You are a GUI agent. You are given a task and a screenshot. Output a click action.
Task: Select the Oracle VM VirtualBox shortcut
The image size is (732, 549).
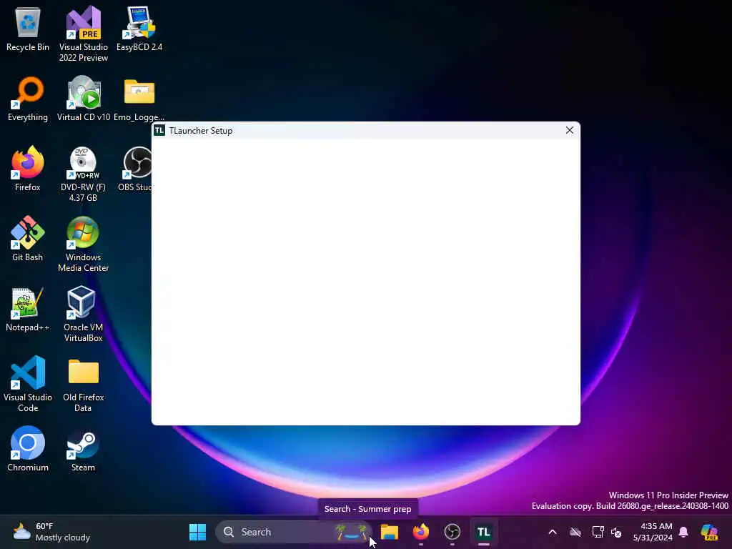click(x=83, y=315)
